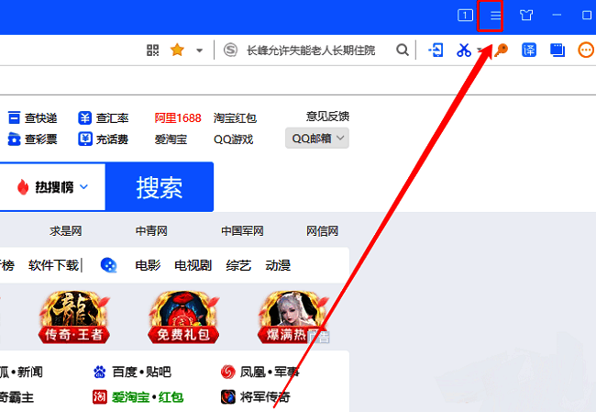596x412 pixels.
Task: Open the 求是网 link
Action: [x=66, y=231]
